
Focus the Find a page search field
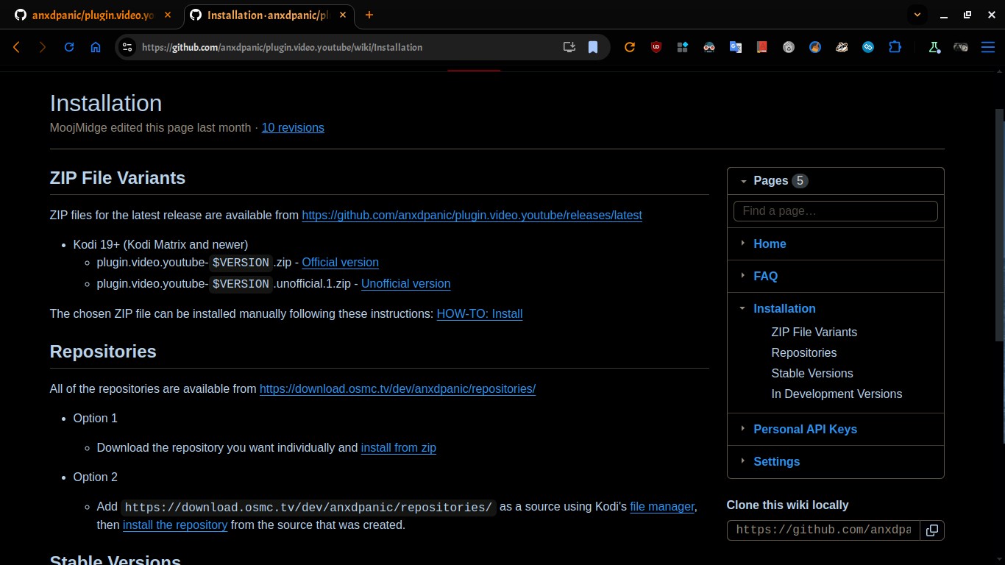(835, 211)
